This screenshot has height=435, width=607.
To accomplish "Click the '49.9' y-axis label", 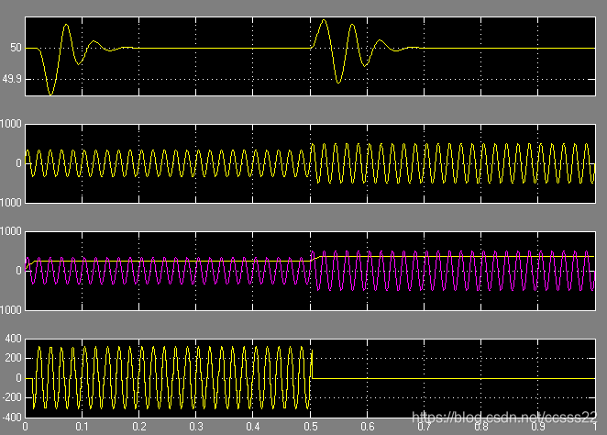I will [x=12, y=80].
